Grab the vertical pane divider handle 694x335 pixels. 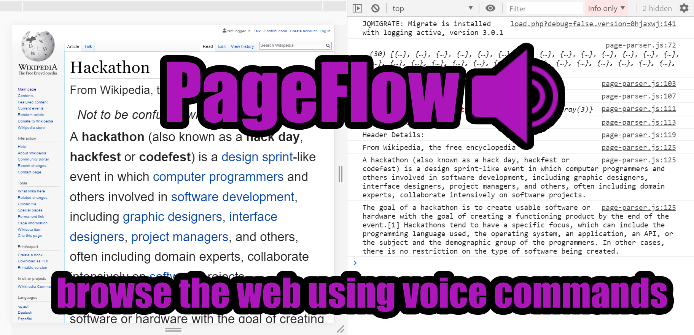[x=341, y=174]
